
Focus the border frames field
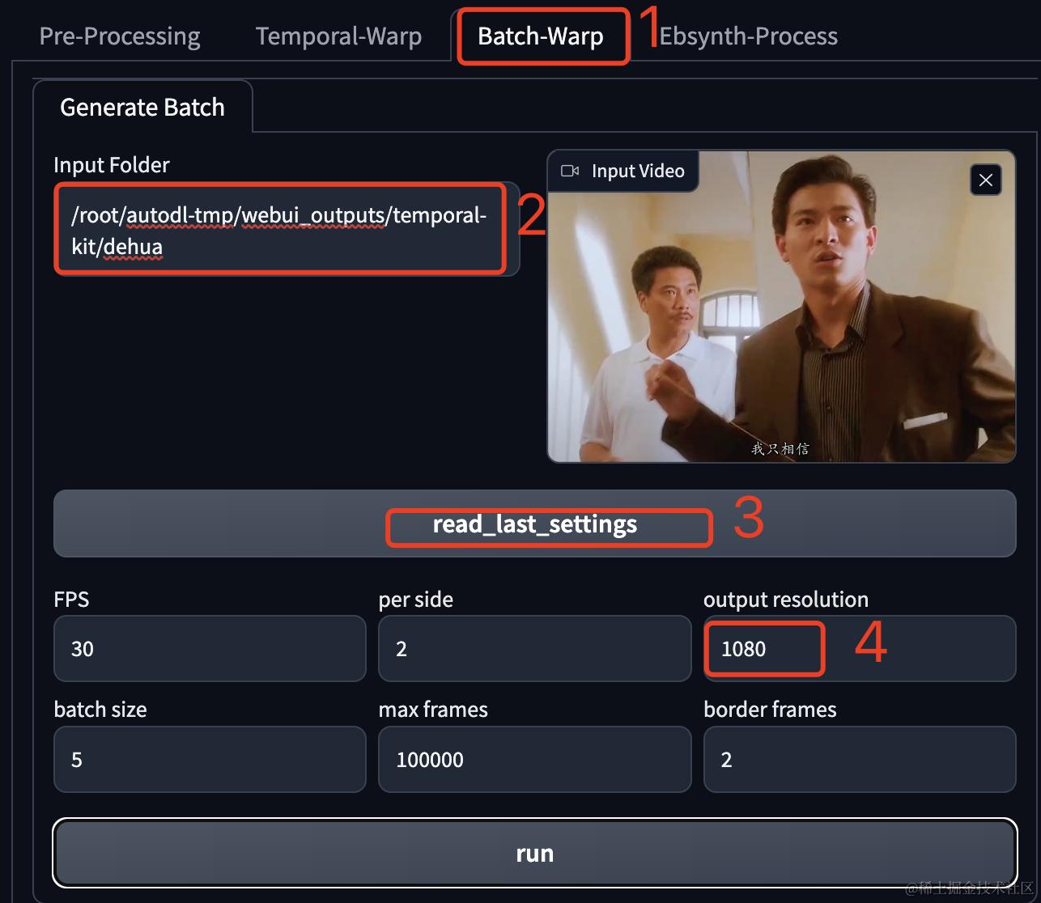(x=860, y=759)
